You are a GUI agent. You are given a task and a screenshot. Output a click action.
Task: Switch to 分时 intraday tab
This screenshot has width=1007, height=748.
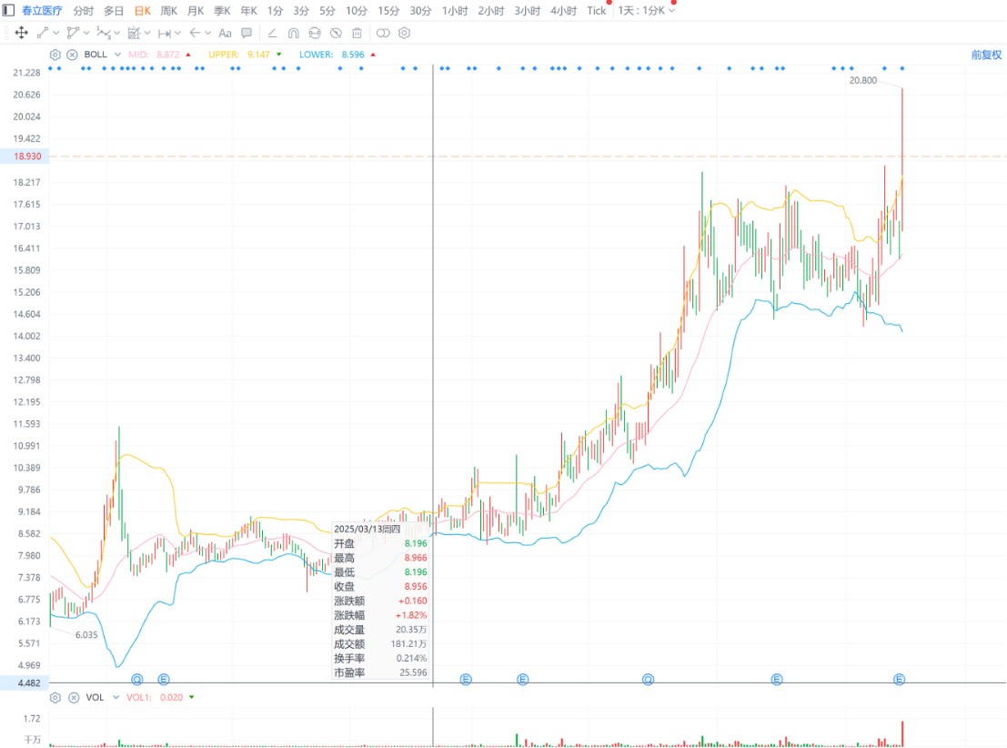83,11
